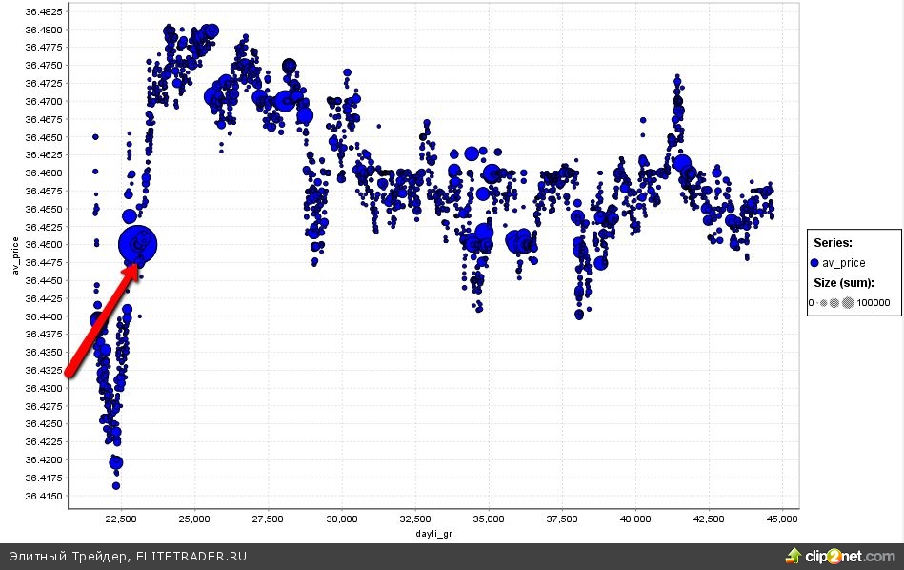
Task: Click the largest gray size legend circle
Action: point(848,303)
